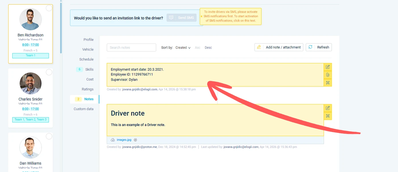Select Ben Richardson using the card's round checkbox
Viewport: 398px width, 172px height.
pyautogui.click(x=49, y=8)
